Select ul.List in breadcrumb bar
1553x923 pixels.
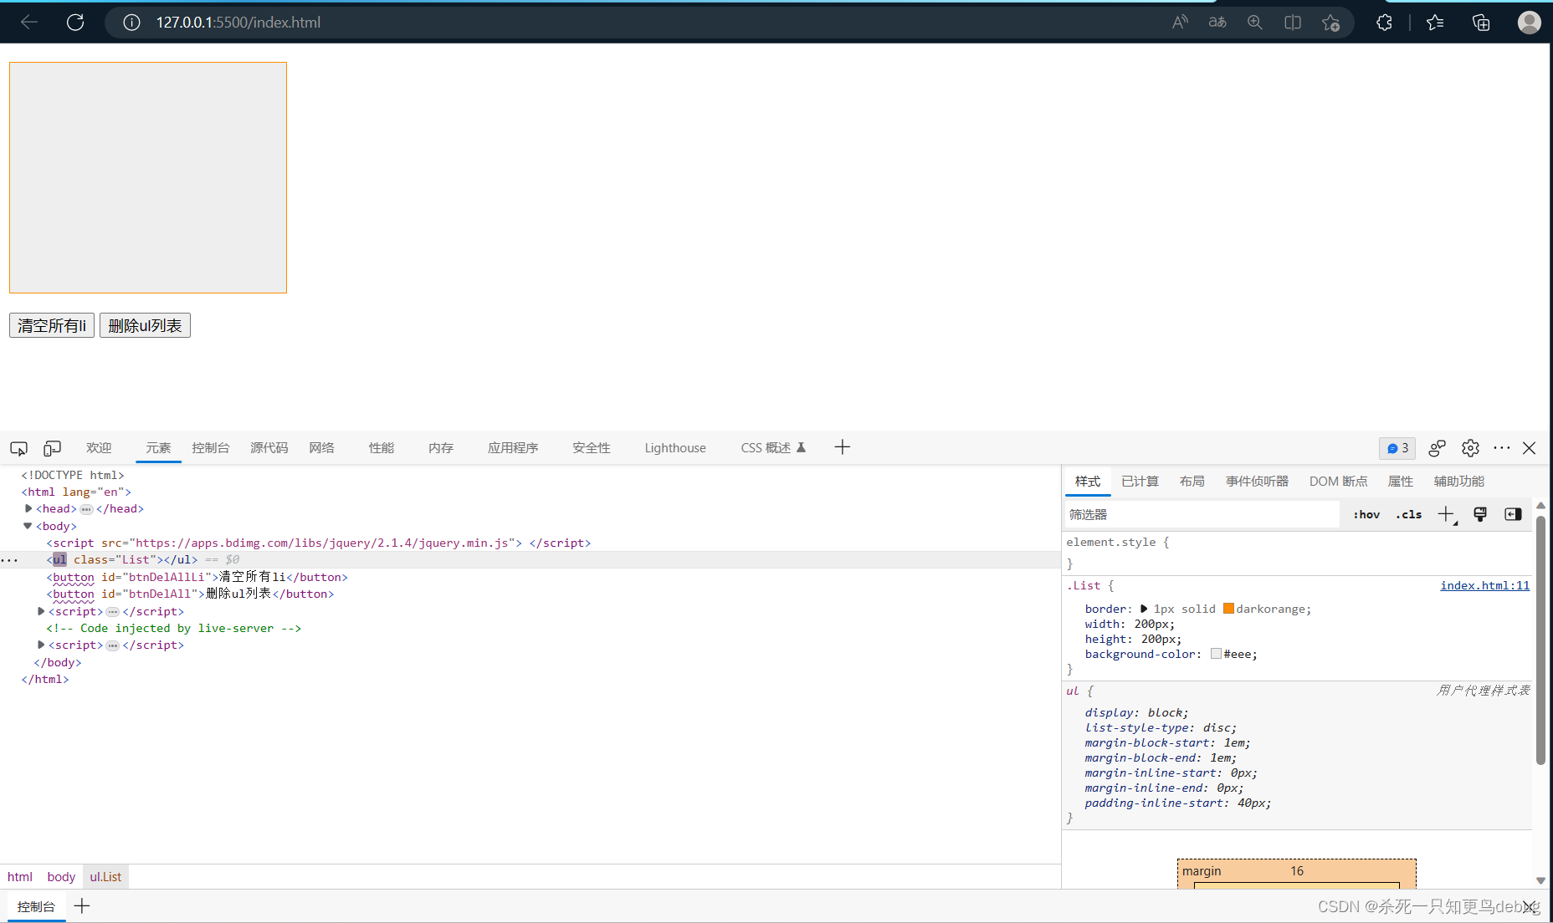coord(105,876)
